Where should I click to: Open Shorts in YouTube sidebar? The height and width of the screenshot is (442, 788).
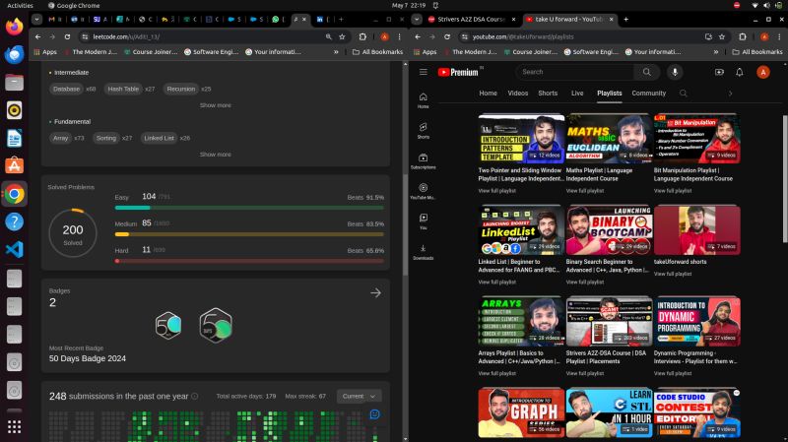point(423,130)
